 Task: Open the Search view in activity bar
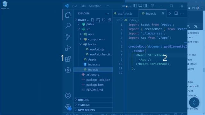(68, 26)
